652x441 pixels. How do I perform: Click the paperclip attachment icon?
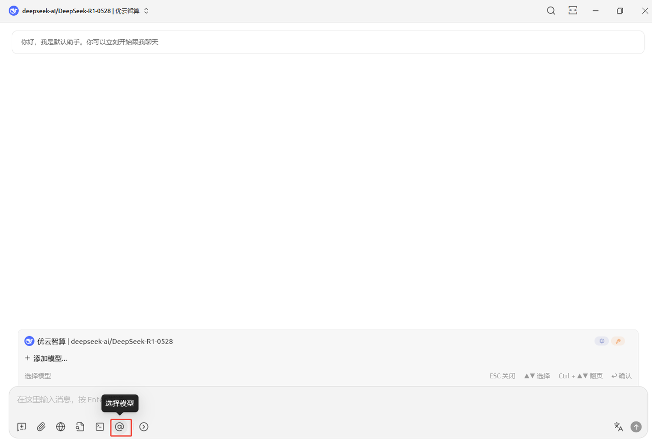pyautogui.click(x=41, y=427)
